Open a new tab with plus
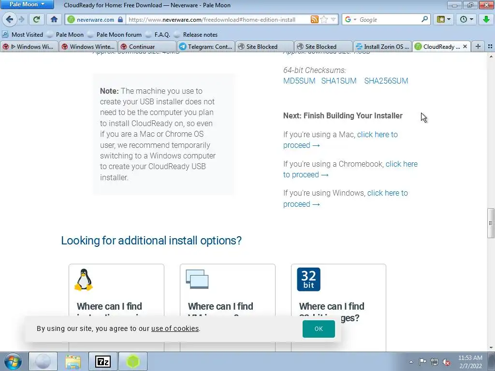This screenshot has width=495, height=371. pos(478,46)
